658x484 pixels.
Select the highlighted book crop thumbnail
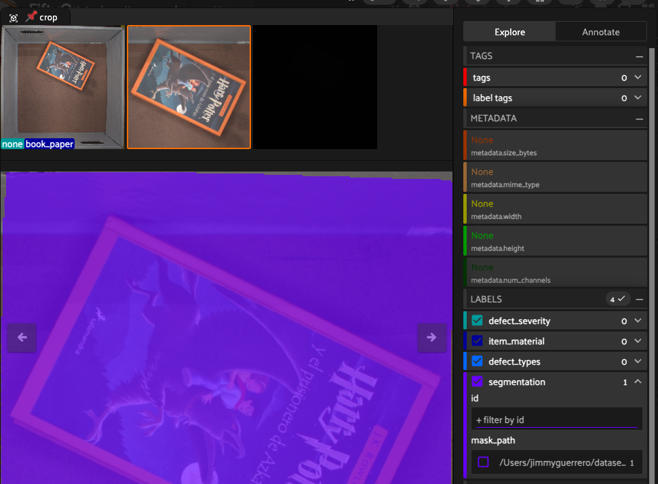click(x=189, y=87)
